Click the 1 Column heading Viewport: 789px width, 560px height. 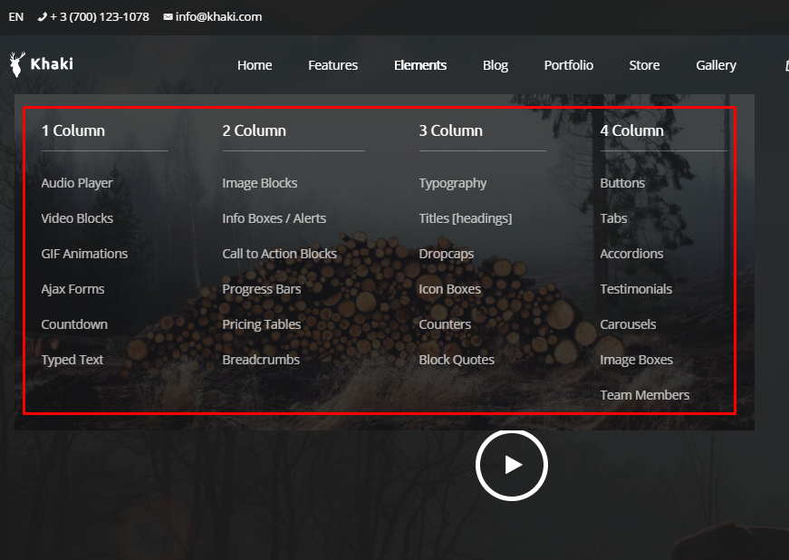[x=73, y=130]
